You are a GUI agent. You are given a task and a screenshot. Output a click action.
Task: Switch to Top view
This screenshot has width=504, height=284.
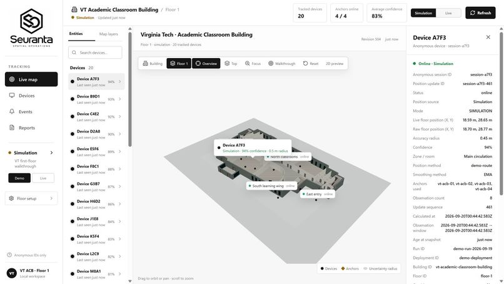[x=231, y=64]
